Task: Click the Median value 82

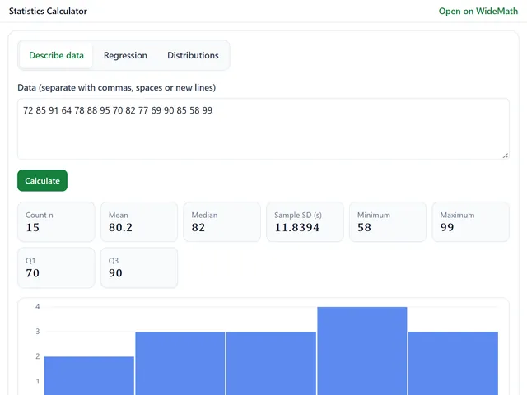Action: 198,227
